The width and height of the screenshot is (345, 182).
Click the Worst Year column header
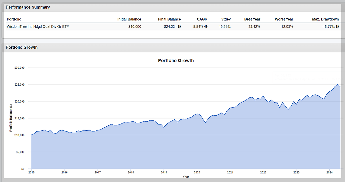(x=284, y=19)
